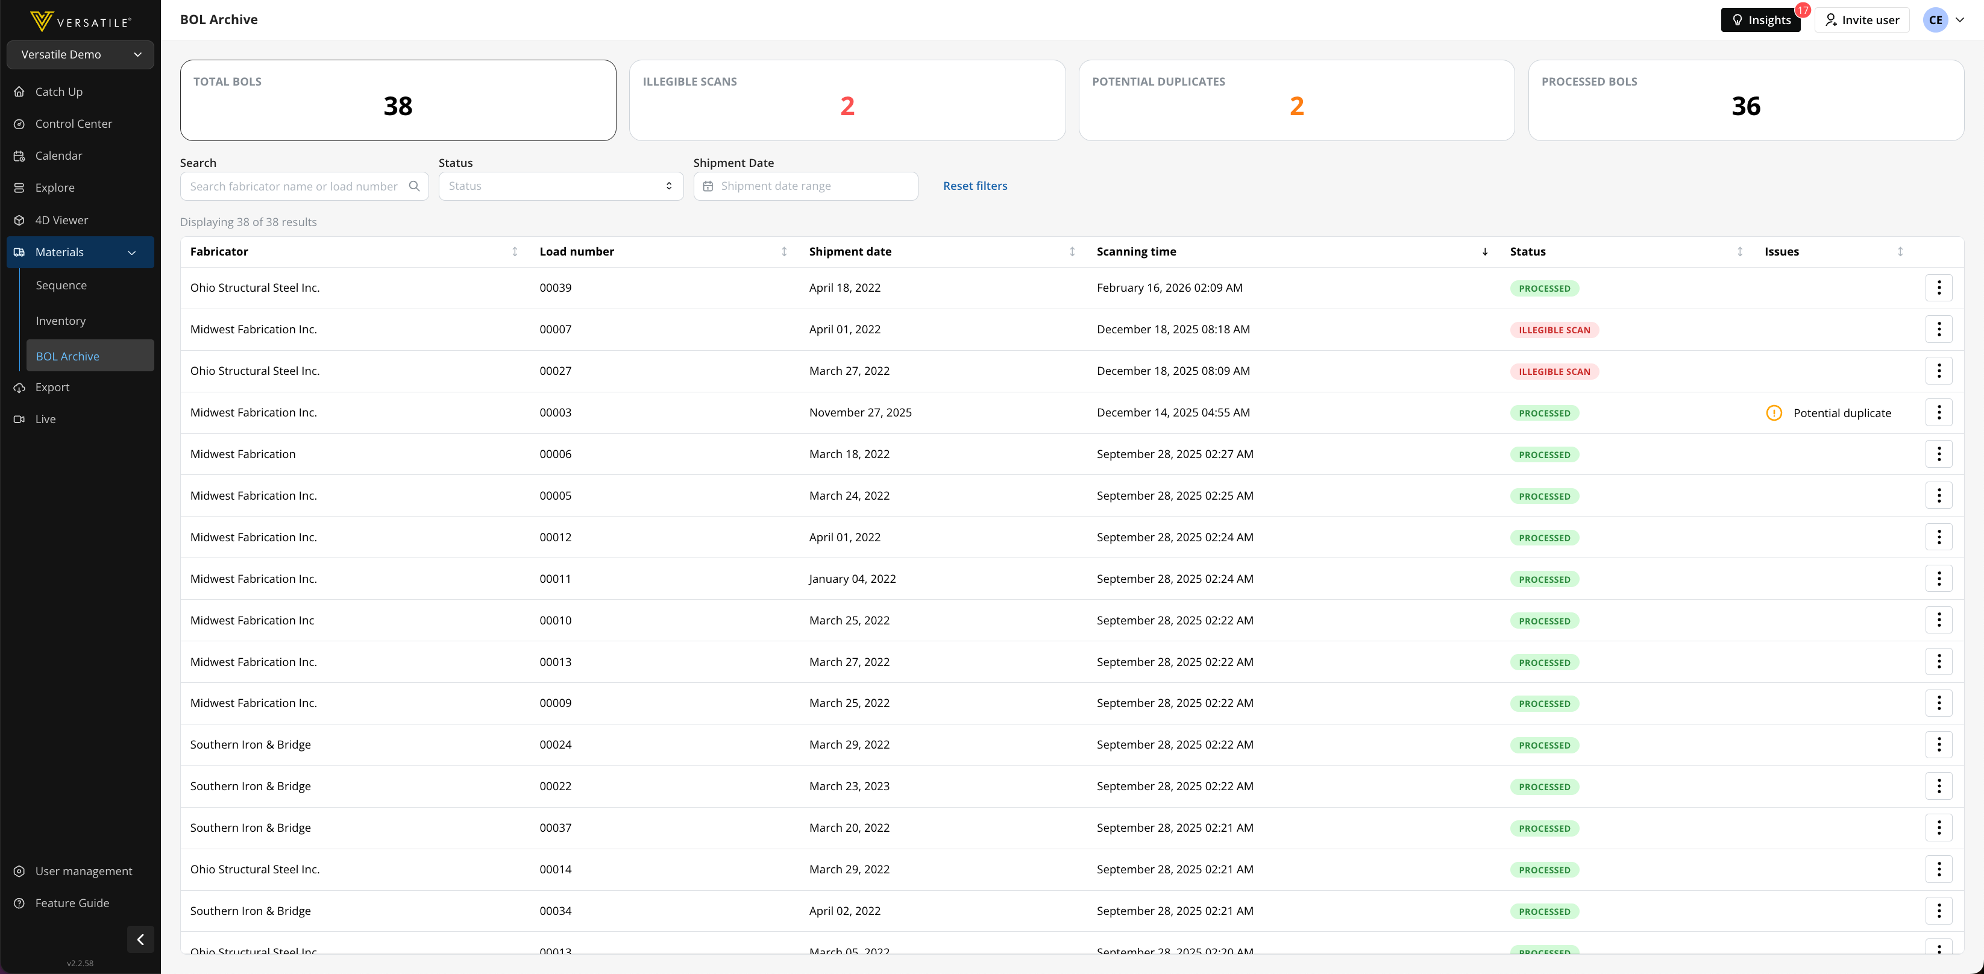Click scanning time February 16, 2026 02:09 AM
The height and width of the screenshot is (974, 1984).
[1169, 288]
